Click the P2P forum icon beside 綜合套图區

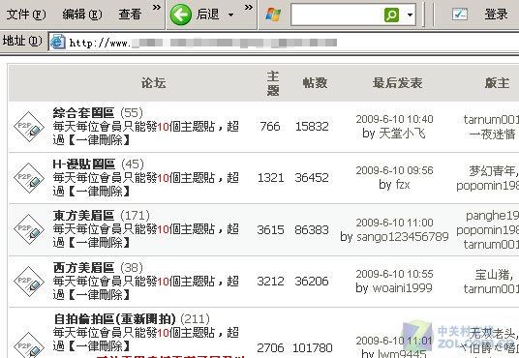(x=29, y=127)
